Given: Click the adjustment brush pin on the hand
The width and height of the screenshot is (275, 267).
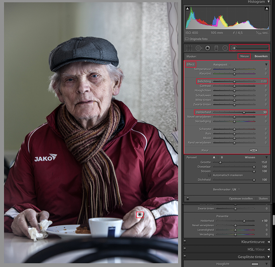Looking at the screenshot, I should [x=140, y=215].
